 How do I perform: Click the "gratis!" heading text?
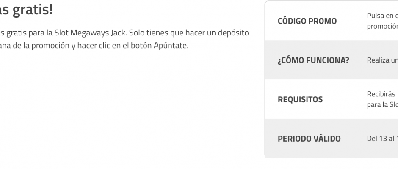[x=32, y=10]
